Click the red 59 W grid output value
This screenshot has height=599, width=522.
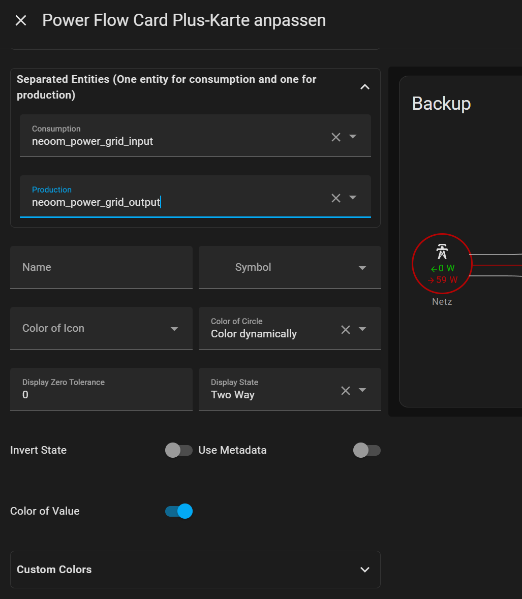(x=443, y=280)
